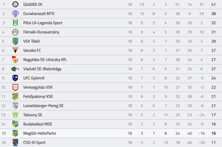Viewport: 222px width, 147px height.
Task: Click the Taksony SE green logo
Action: [15, 115]
